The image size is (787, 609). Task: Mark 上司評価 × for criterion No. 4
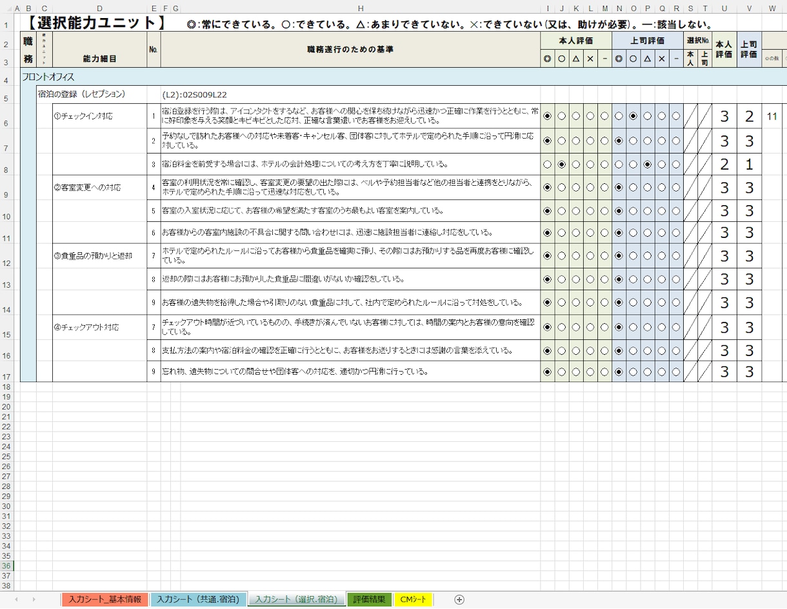pos(661,187)
